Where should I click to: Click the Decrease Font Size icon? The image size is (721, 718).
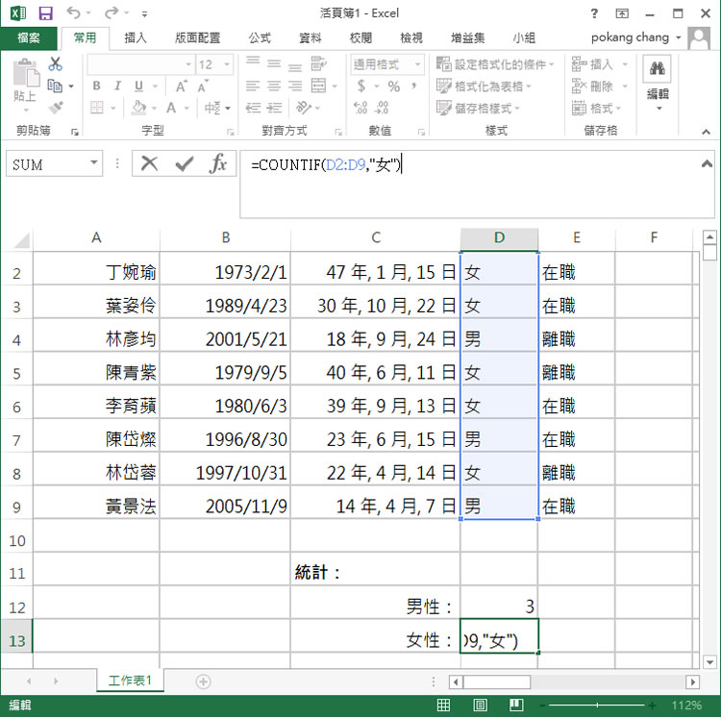pyautogui.click(x=203, y=86)
